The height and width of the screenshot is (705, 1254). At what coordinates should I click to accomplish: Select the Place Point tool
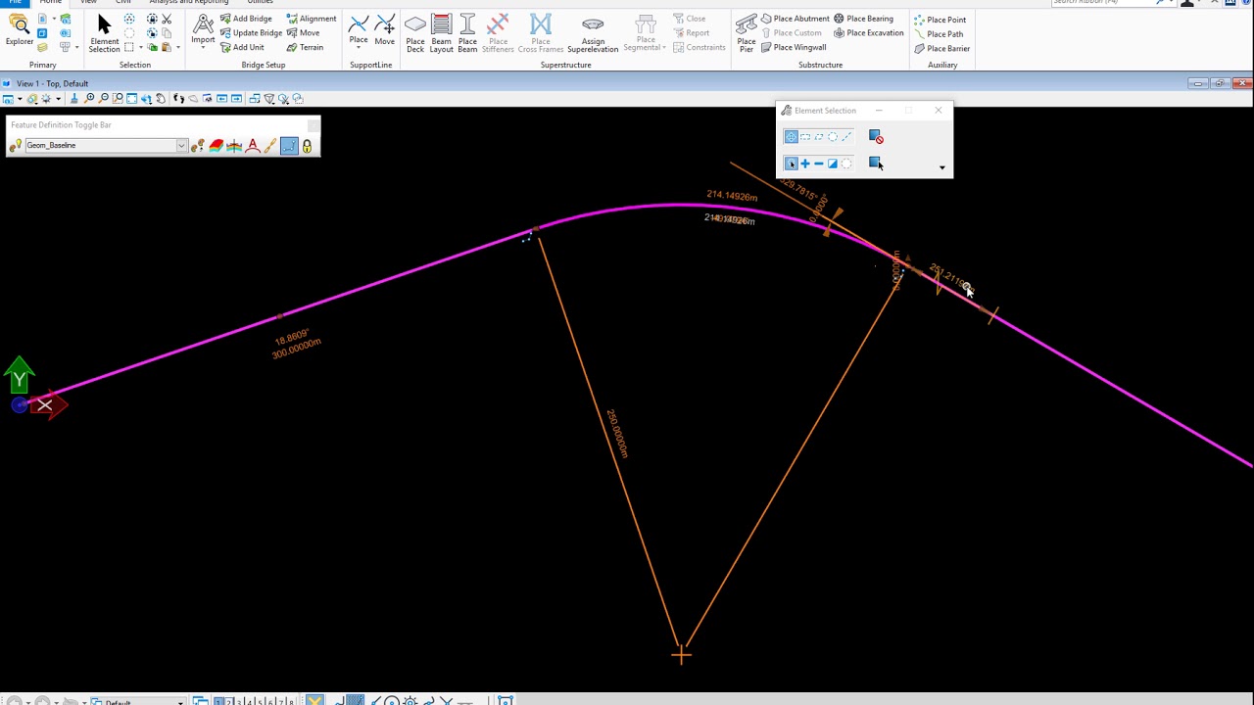click(940, 20)
